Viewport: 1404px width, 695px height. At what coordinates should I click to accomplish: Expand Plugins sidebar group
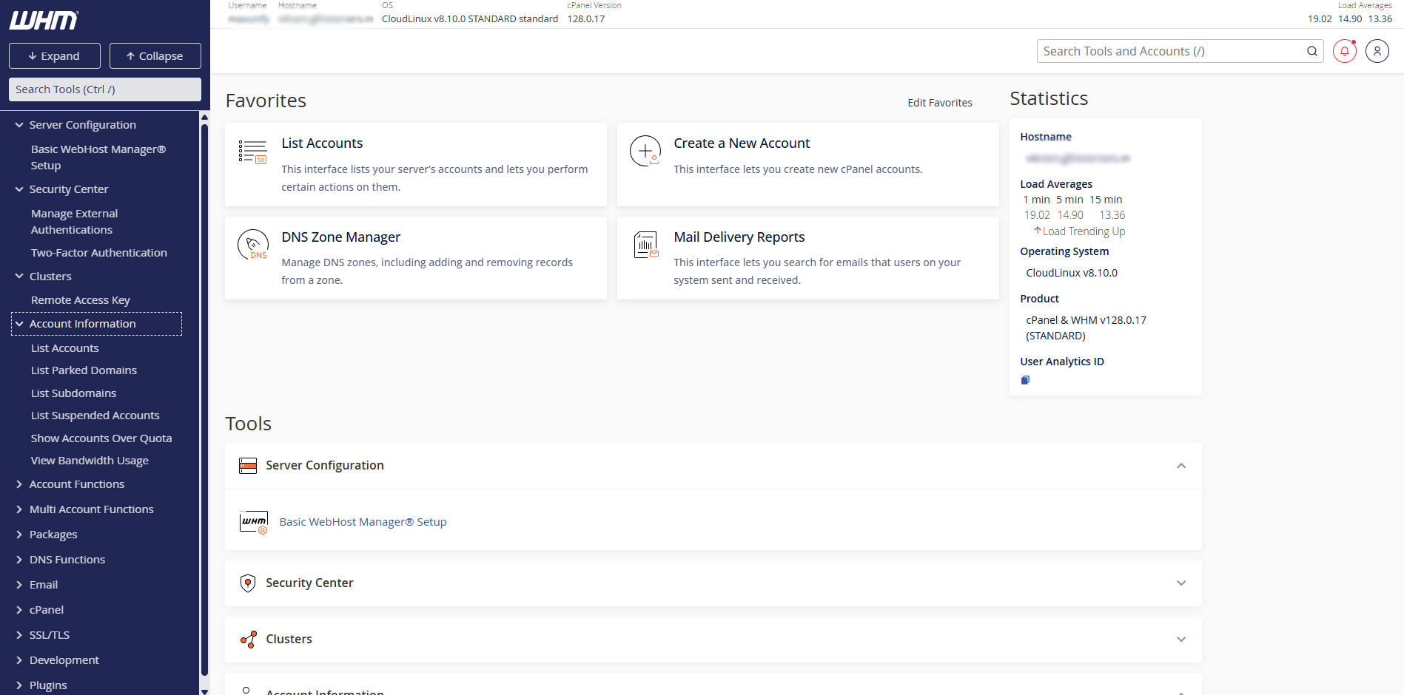pyautogui.click(x=19, y=685)
